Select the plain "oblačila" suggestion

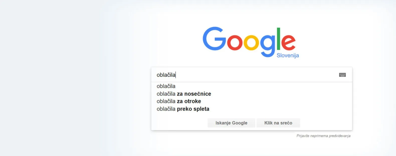(166, 86)
